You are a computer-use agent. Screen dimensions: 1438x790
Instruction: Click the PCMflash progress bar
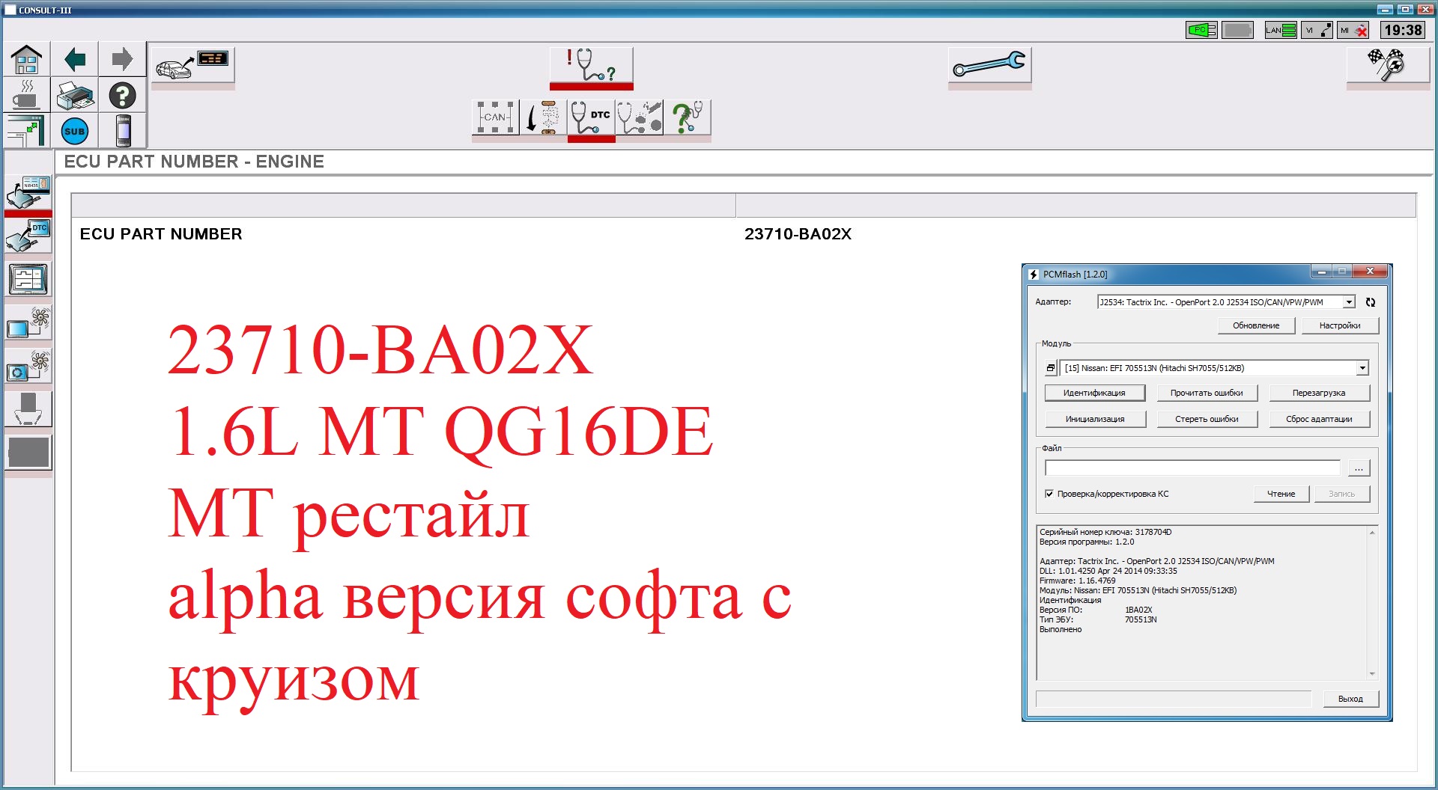[1174, 699]
